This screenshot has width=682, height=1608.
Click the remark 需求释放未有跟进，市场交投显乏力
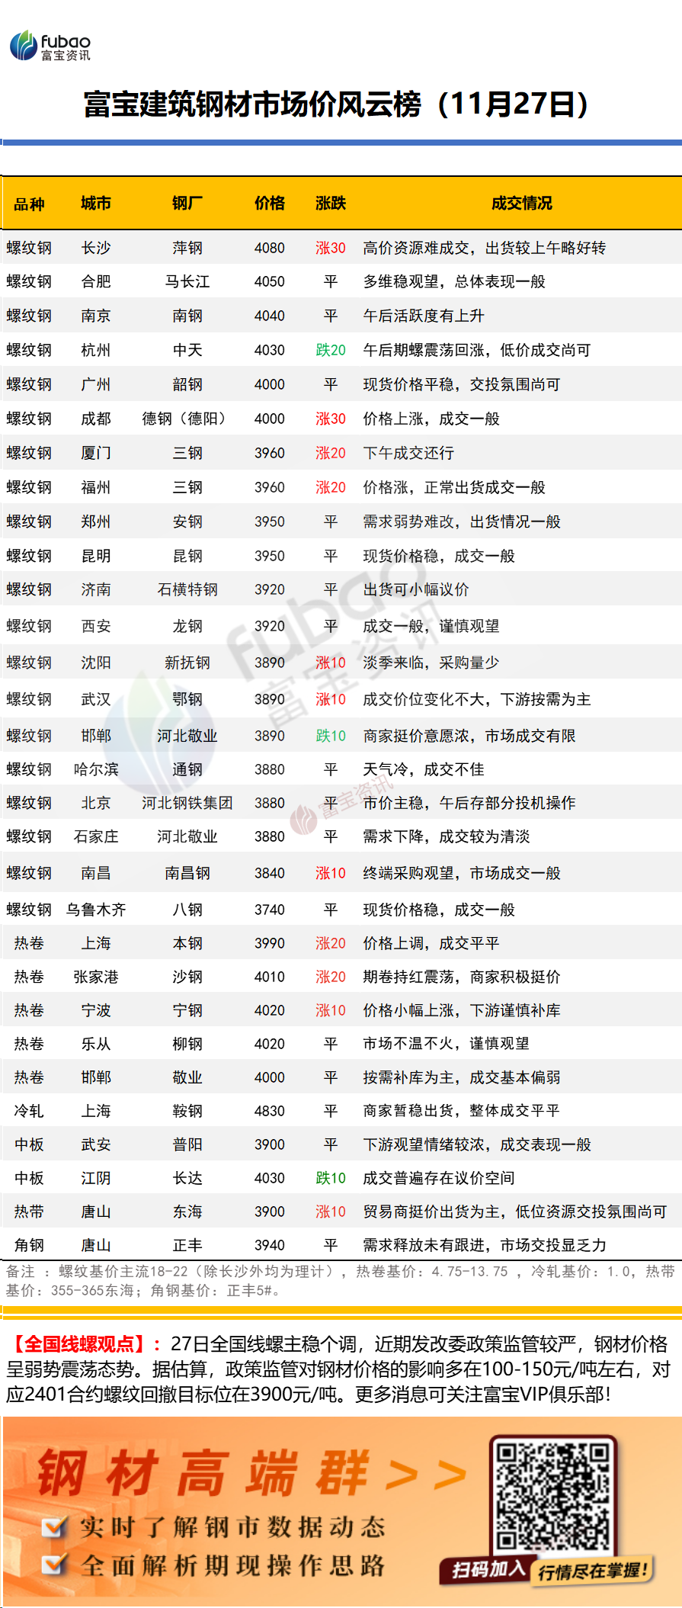485,1245
